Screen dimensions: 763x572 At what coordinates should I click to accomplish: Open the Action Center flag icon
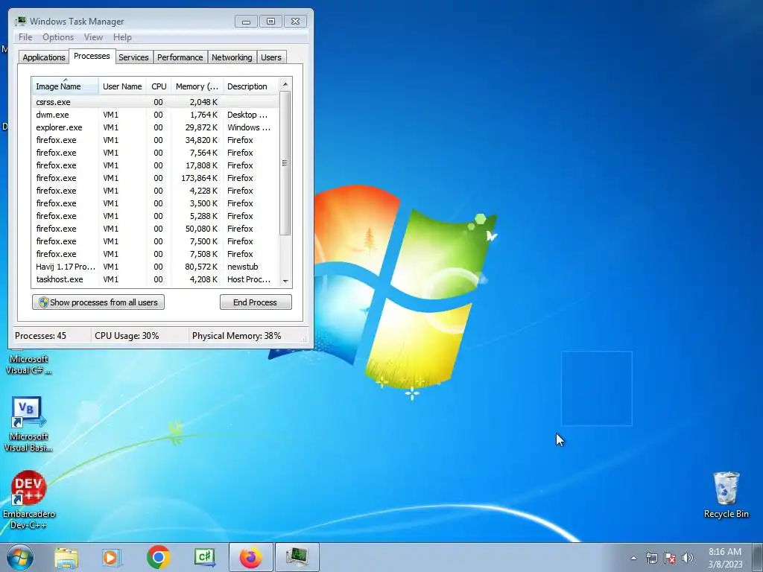point(670,558)
